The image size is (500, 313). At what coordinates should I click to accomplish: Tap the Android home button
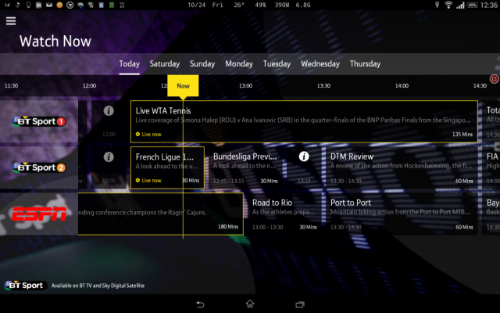pos(250,304)
